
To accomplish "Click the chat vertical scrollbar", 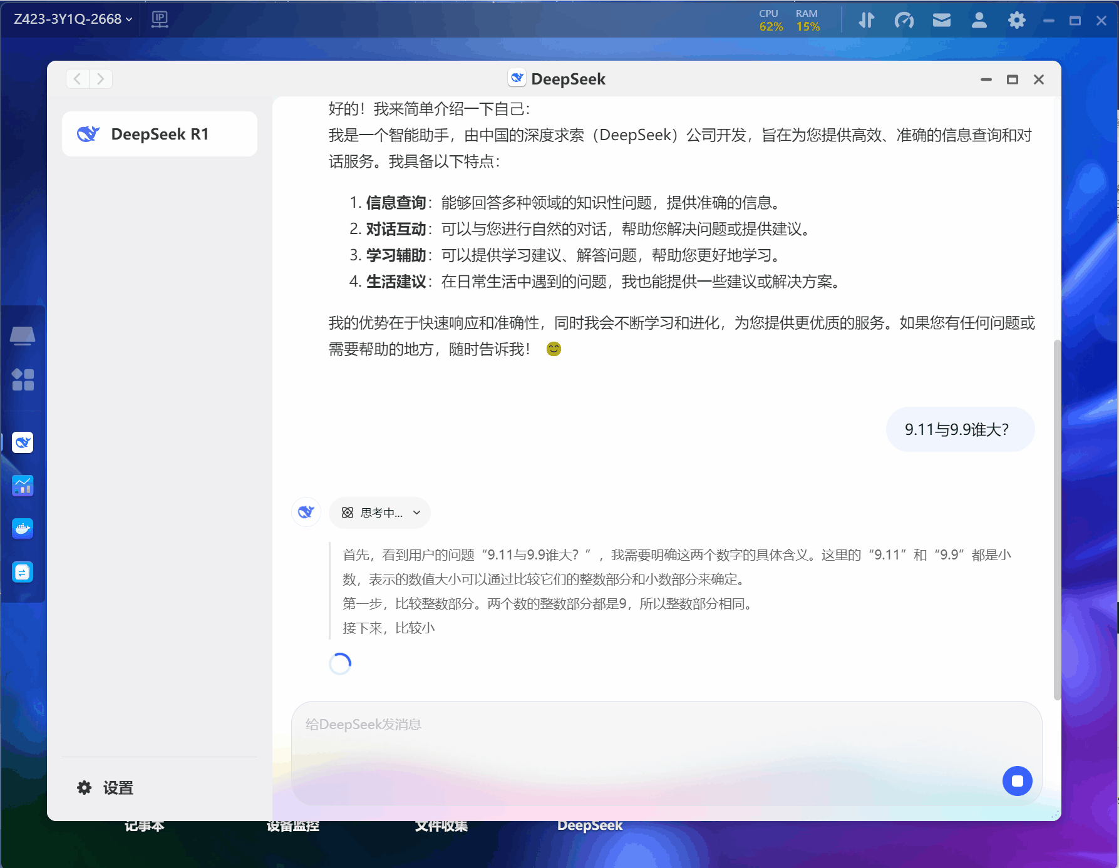I will pyautogui.click(x=1057, y=519).
